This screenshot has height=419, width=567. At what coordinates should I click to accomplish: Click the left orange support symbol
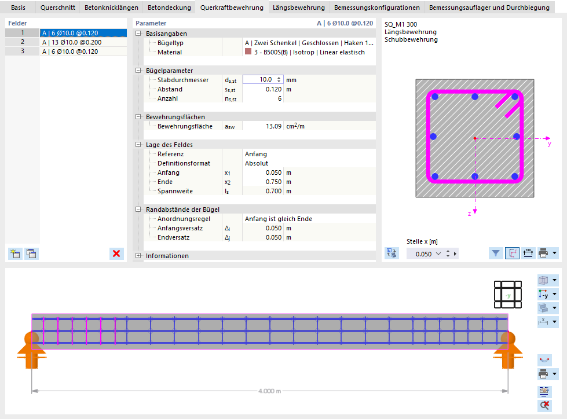click(x=31, y=351)
